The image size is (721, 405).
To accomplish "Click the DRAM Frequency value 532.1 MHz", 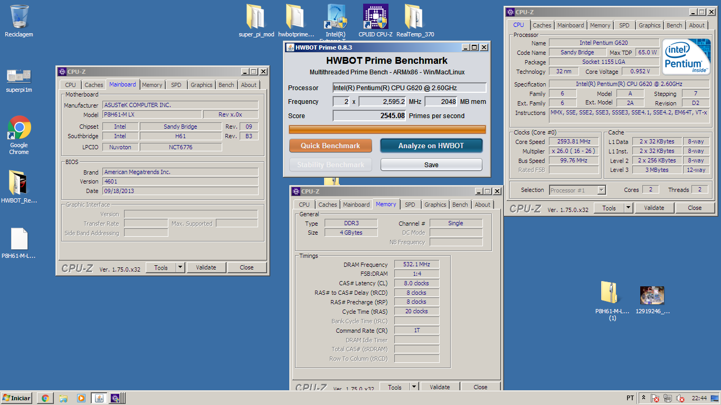I will tap(416, 264).
